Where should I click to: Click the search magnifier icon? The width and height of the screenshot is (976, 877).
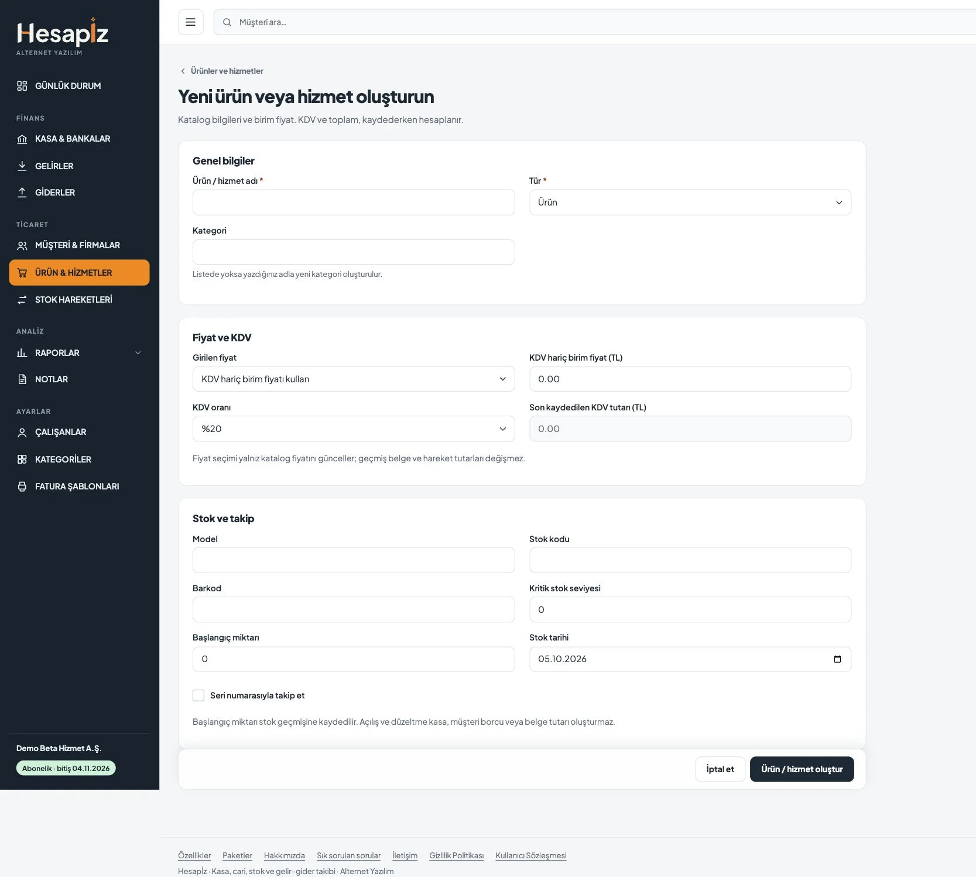pyautogui.click(x=227, y=22)
